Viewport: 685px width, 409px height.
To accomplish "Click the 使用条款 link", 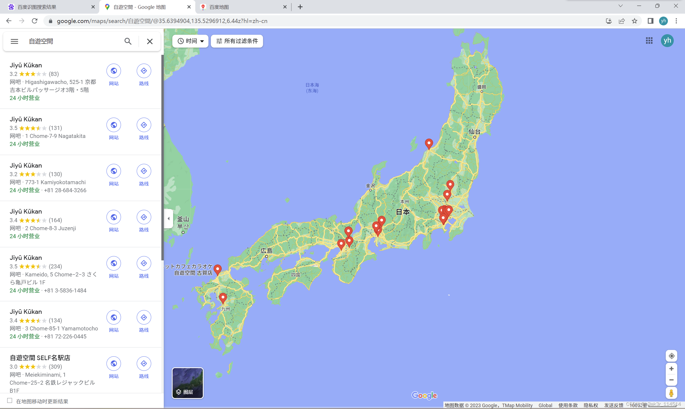I will 568,406.
